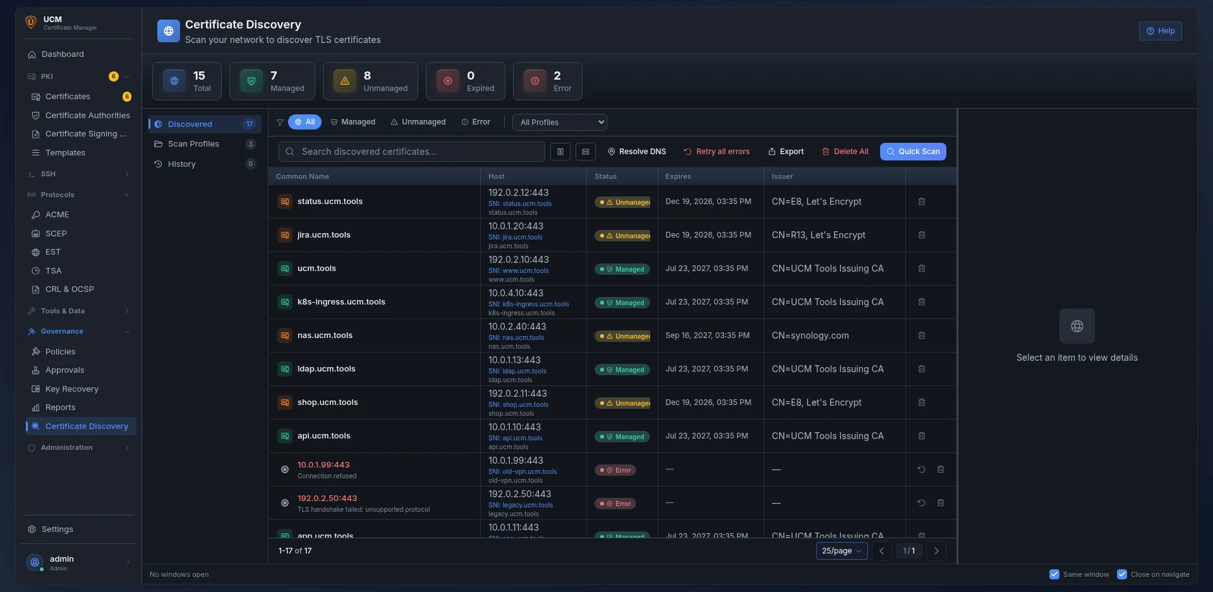Delete the status.ucm.tools row via trash icon
This screenshot has height=592, width=1213.
[921, 202]
